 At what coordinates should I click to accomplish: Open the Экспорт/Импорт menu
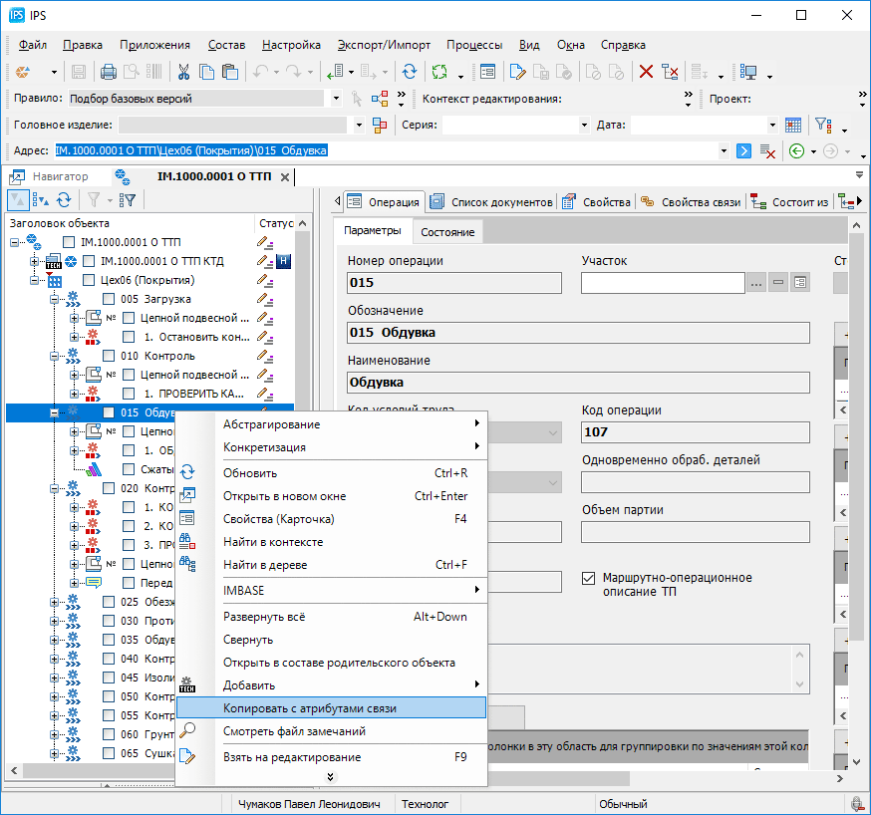384,45
